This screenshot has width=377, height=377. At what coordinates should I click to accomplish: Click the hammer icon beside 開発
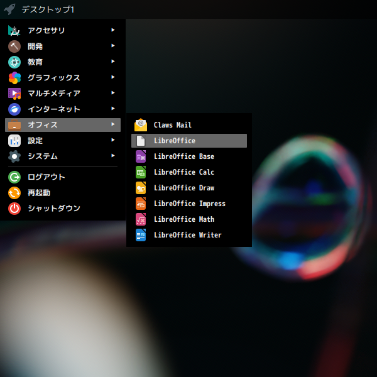point(14,46)
